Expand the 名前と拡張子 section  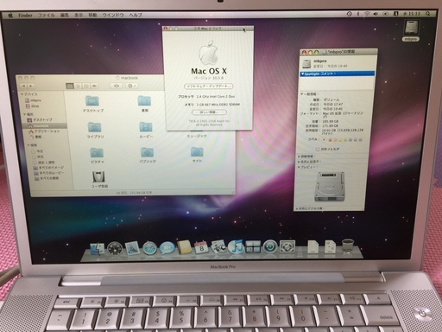(299, 162)
